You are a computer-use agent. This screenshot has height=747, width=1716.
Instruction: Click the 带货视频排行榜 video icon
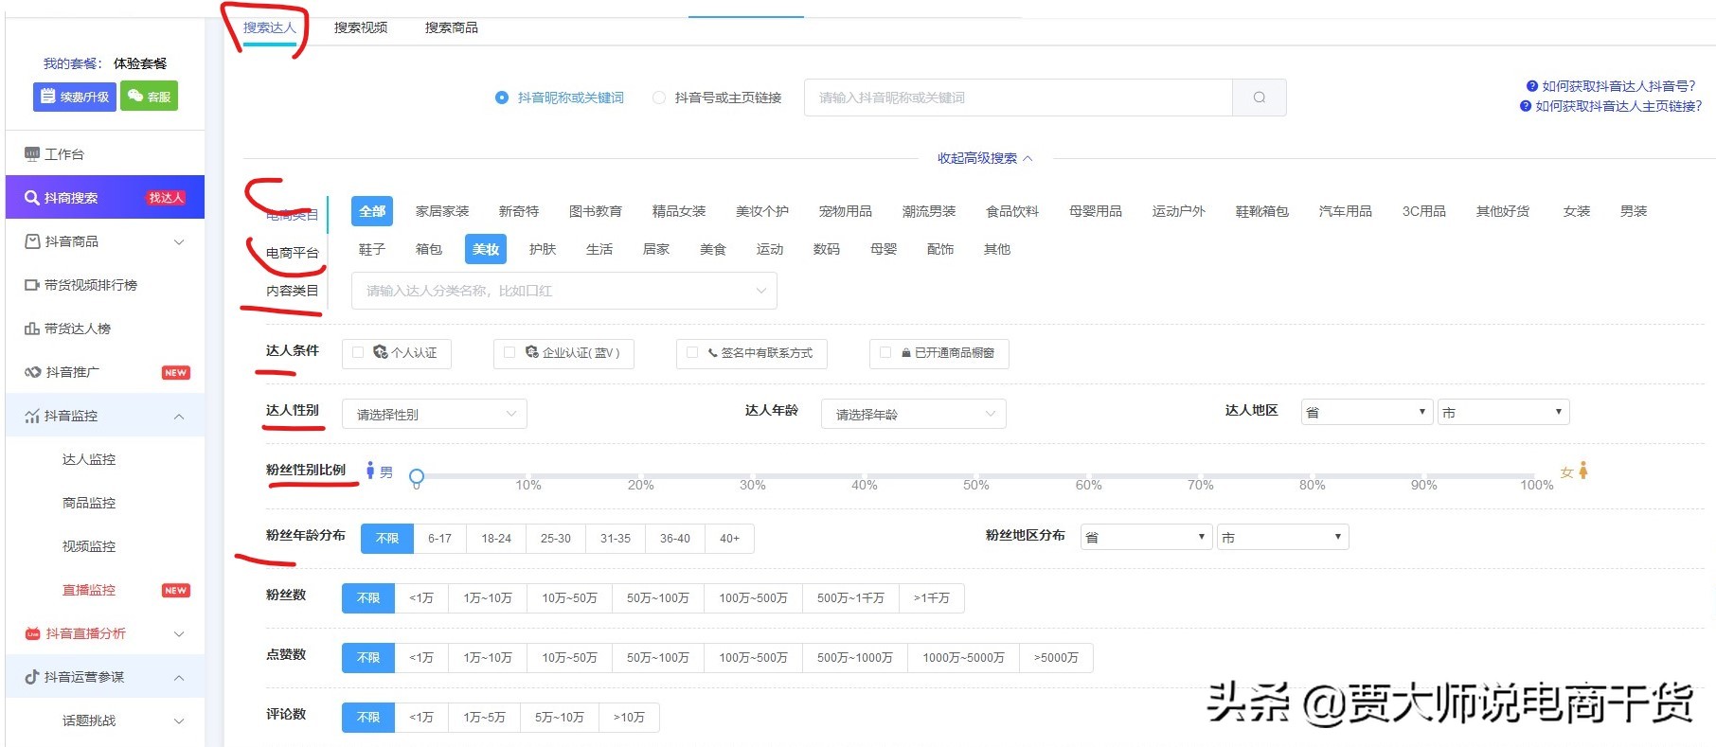(32, 285)
